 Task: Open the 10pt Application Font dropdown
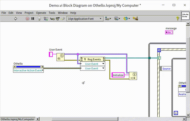click(x=85, y=19)
